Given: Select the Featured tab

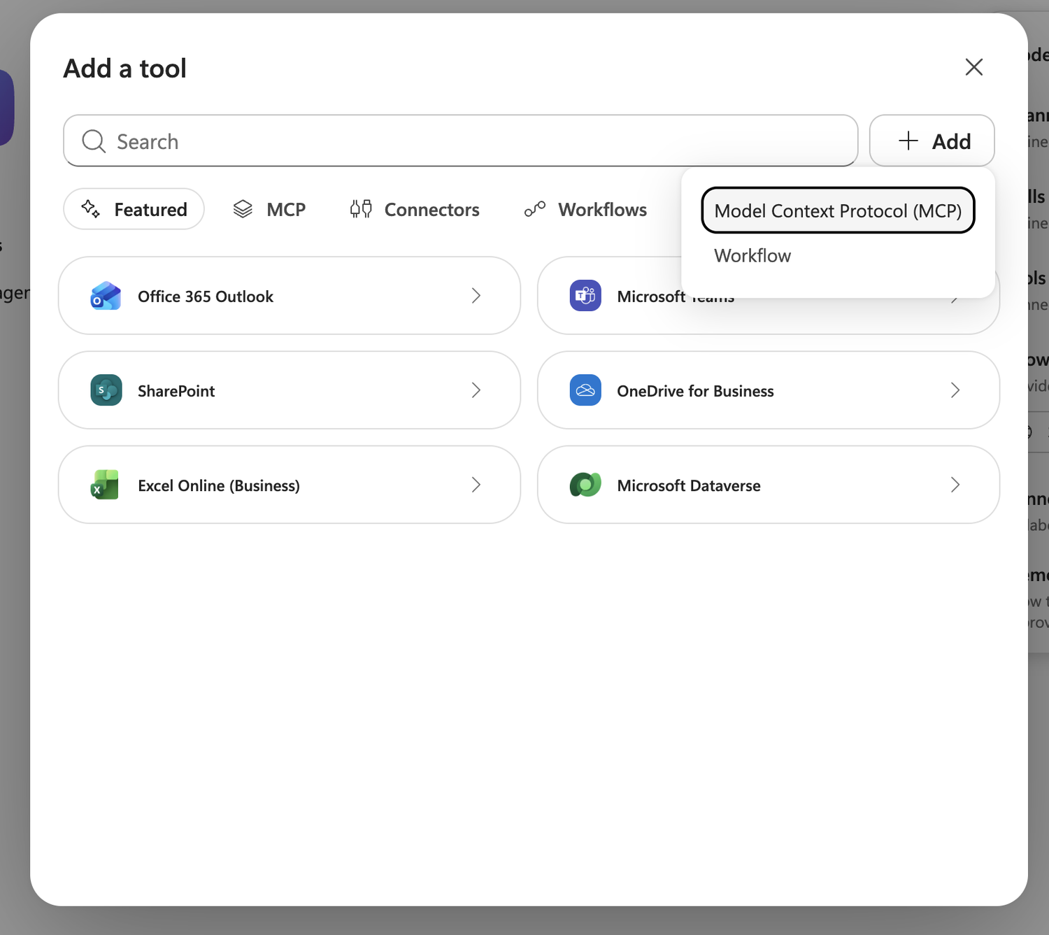Looking at the screenshot, I should click(134, 209).
